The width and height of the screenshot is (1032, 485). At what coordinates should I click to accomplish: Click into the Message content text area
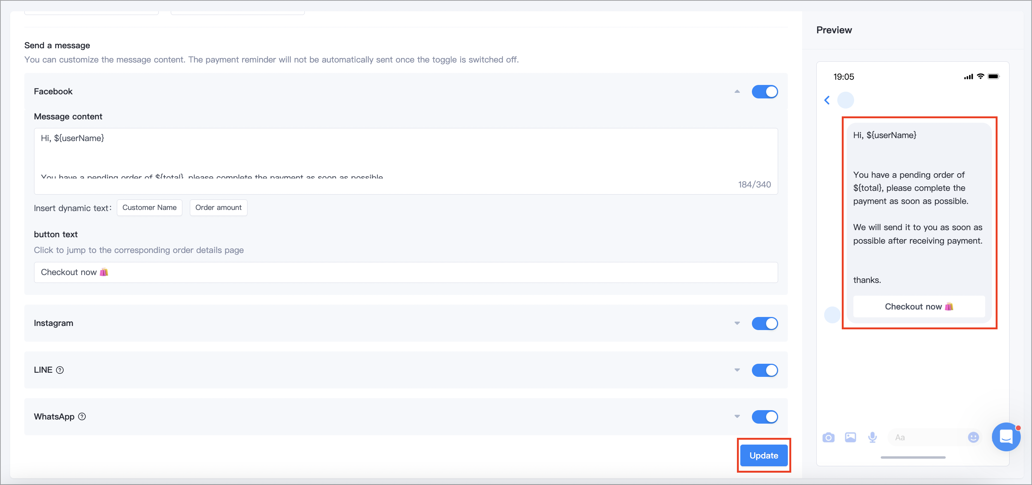(406, 161)
